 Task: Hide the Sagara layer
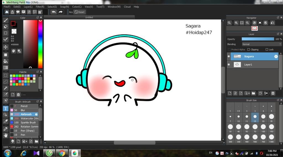click(229, 56)
